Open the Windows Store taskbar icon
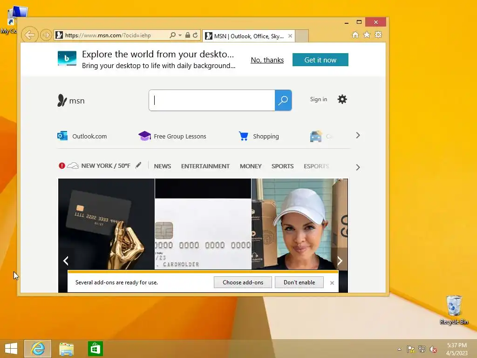Viewport: 477px width, 358px height. pos(95,349)
